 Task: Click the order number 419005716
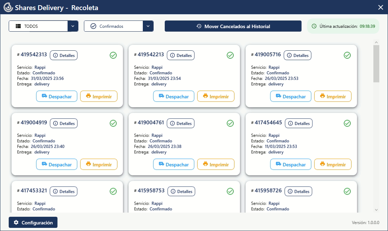(x=268, y=55)
